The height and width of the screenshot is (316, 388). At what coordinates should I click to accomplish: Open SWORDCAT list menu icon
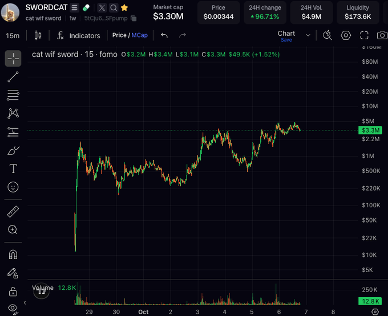pos(74,7)
